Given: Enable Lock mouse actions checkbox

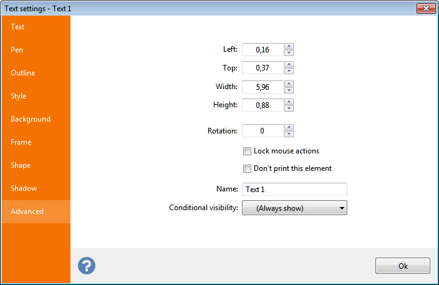Looking at the screenshot, I should (x=248, y=151).
